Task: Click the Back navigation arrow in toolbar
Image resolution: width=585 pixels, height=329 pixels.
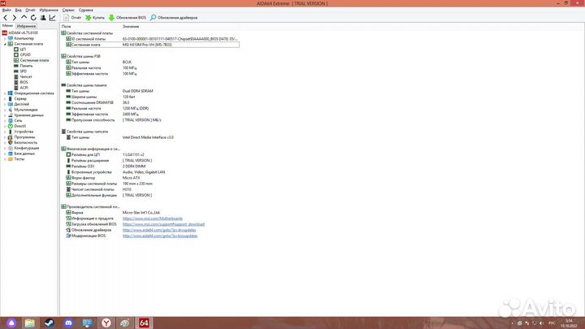Action: [6, 16]
